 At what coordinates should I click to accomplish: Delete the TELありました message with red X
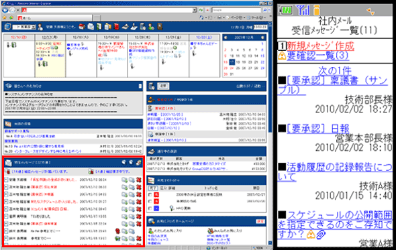(138, 216)
